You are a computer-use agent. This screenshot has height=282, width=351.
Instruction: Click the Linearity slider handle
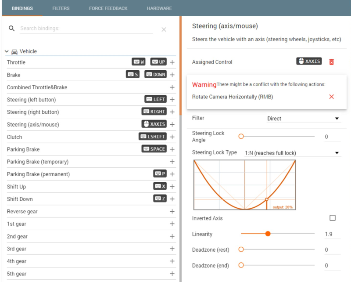[268, 234]
